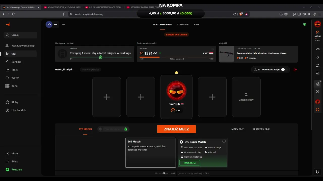323x181 pixels.
Task: Open Track in the left sidebar
Action: (x=20, y=70)
